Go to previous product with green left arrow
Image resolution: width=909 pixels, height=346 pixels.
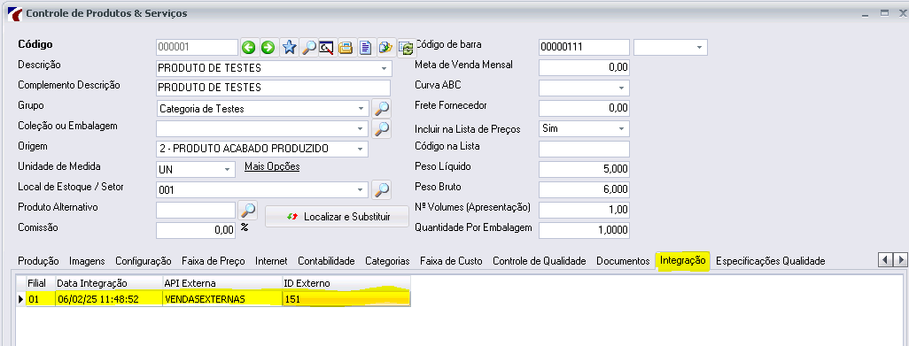(x=249, y=48)
